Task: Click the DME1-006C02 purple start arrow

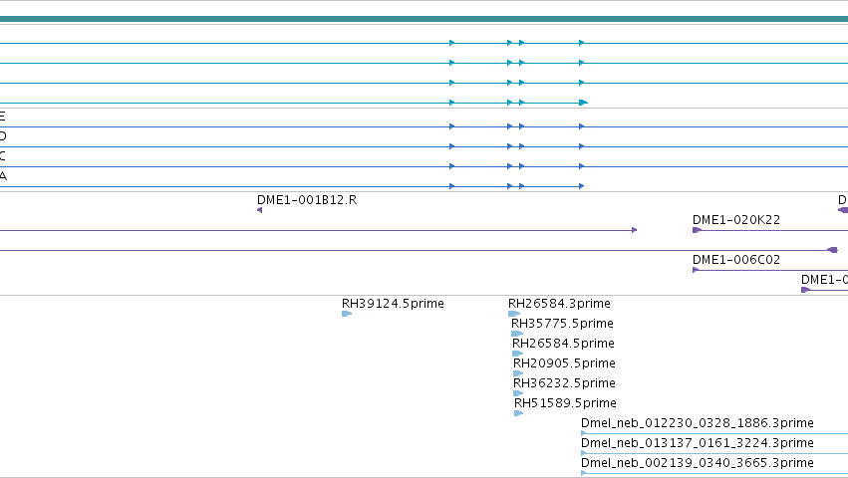Action: coord(696,270)
